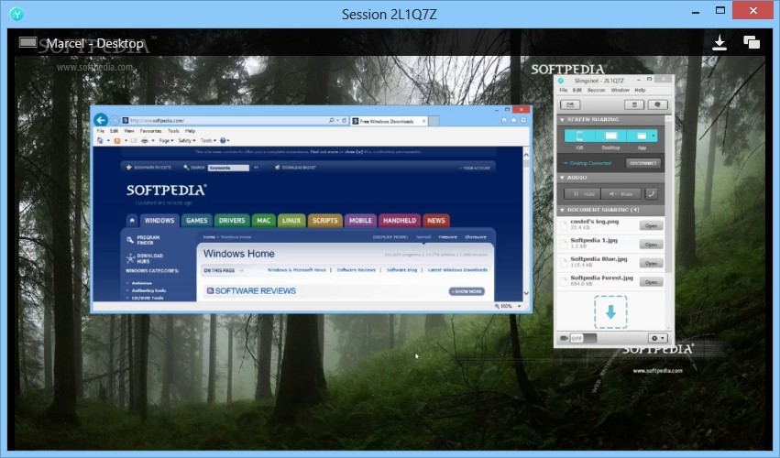
Task: Toggle the webcam OFF switch
Action: click(x=583, y=338)
